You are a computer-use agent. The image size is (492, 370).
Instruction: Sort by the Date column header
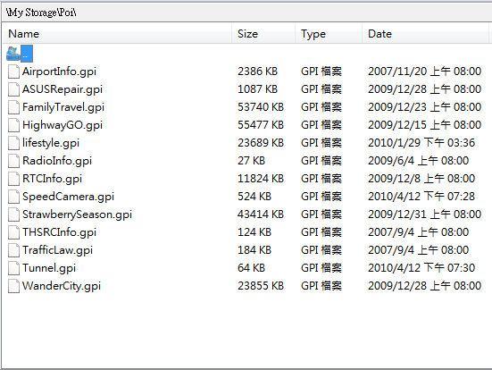[x=426, y=34]
